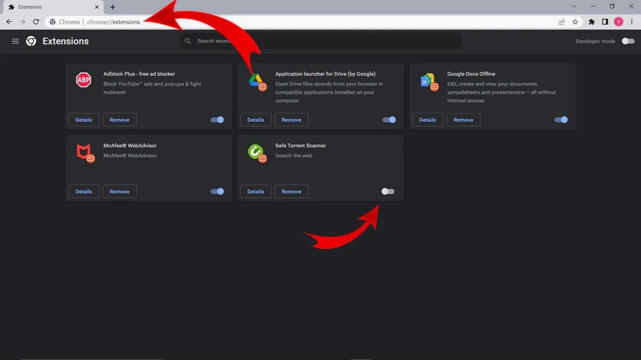Reload the extensions page
The image size is (641, 360).
36,22
